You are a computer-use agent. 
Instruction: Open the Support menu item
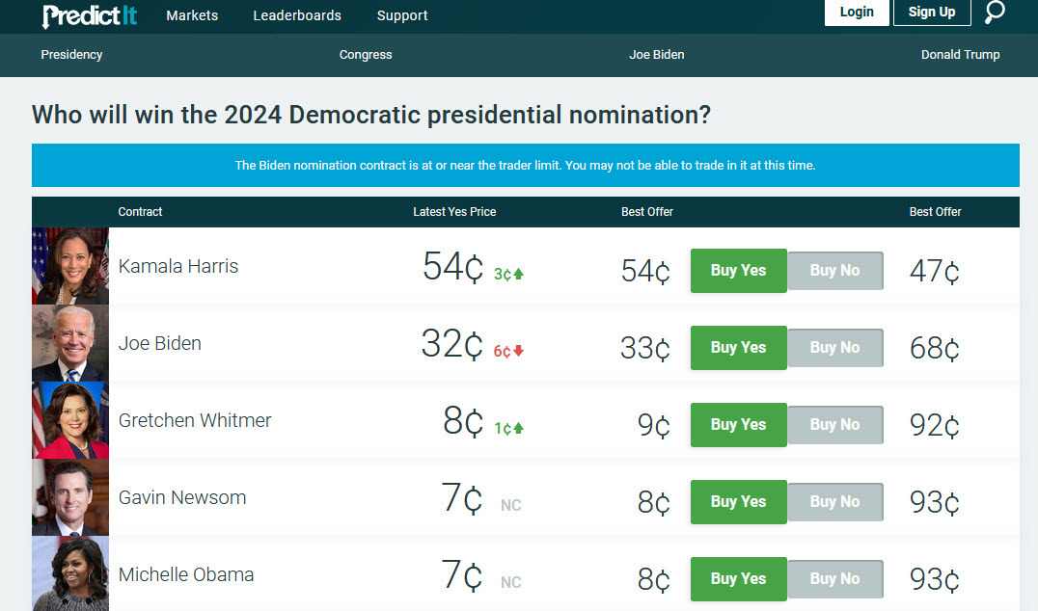click(x=402, y=15)
